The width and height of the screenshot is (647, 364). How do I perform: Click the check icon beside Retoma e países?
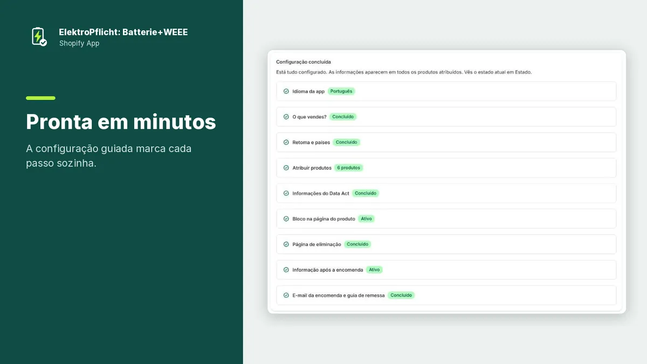tap(286, 142)
